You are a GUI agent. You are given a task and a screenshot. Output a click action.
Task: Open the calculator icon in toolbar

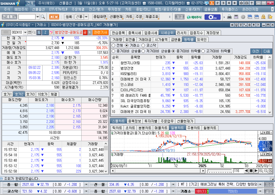tap(236, 17)
